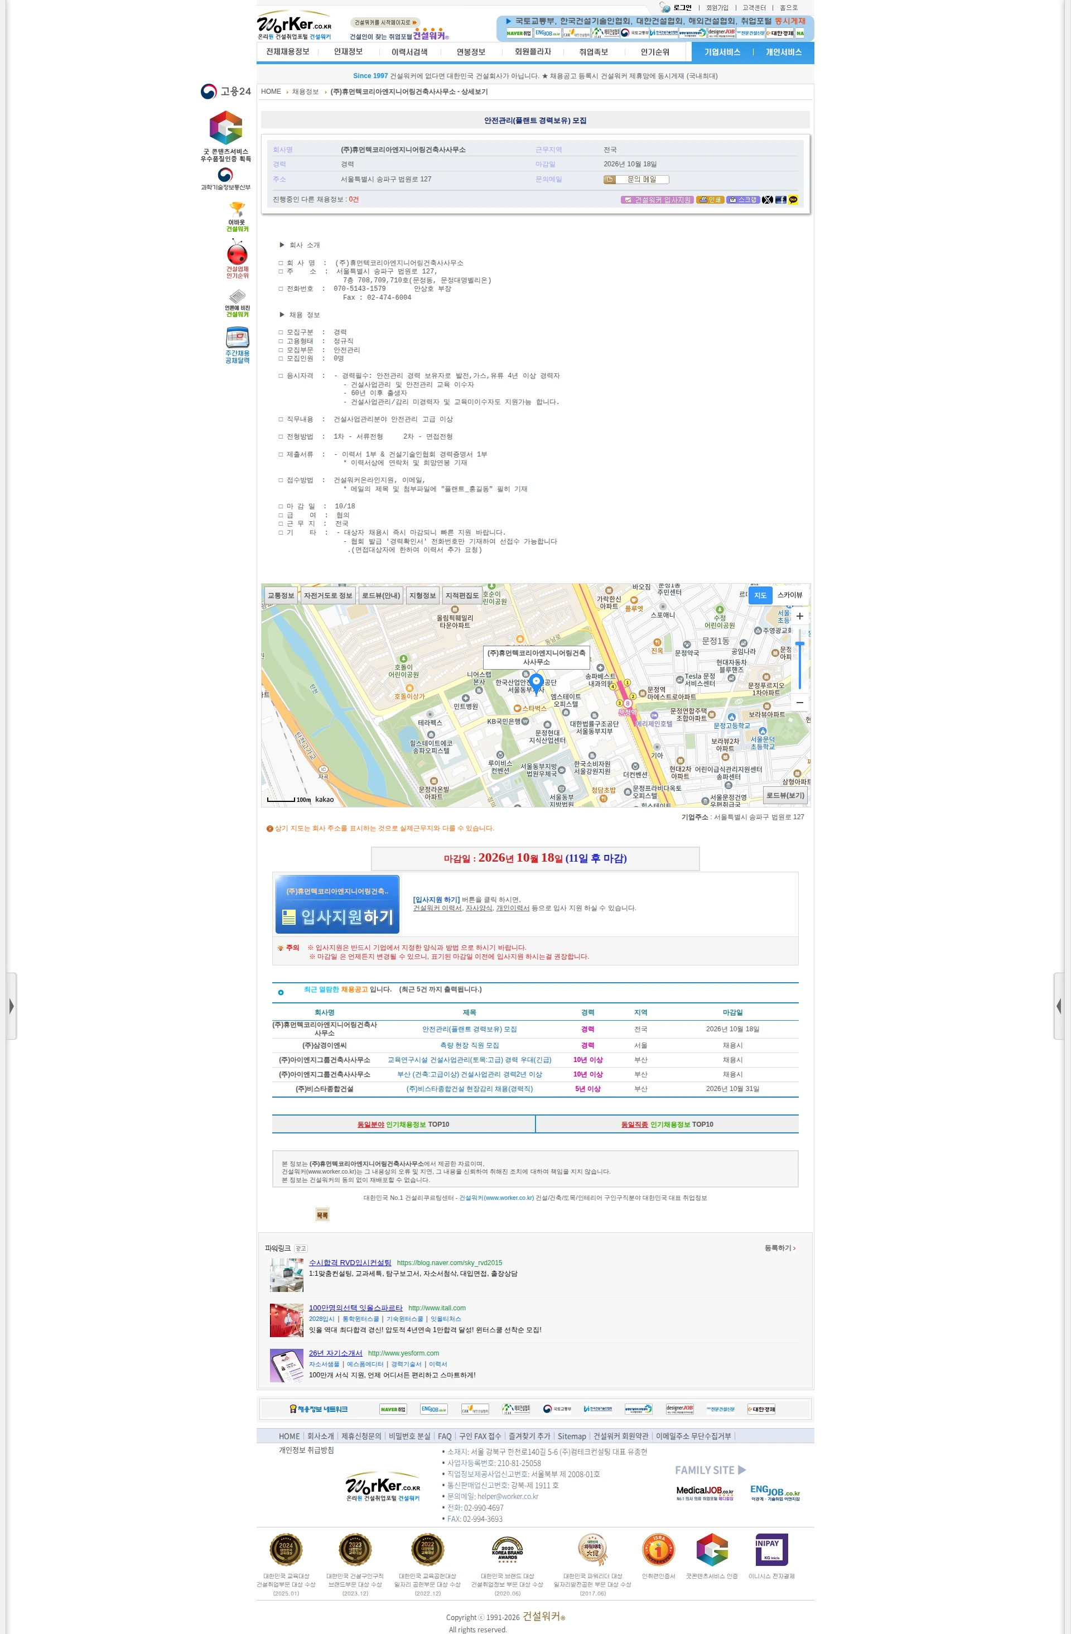
Task: Click the 문의 메일 email button
Action: click(x=636, y=180)
